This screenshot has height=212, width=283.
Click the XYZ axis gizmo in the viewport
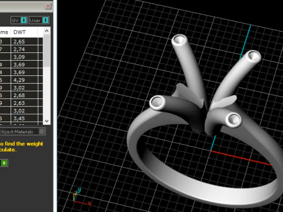point(81,197)
